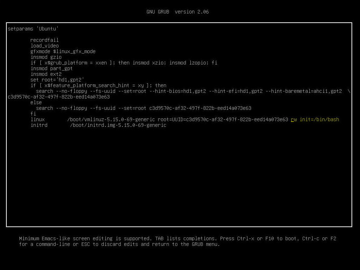Screen dimensions: 360x270
Task: Click the set root='hd1,gpt2' line
Action: coord(57,80)
